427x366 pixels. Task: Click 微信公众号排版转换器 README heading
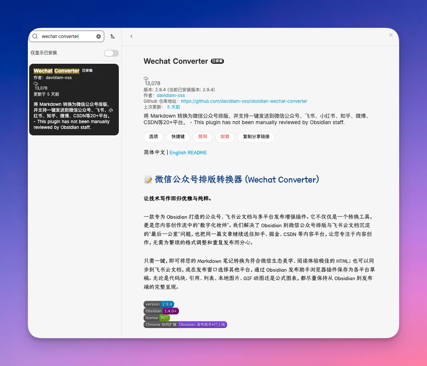coord(237,179)
